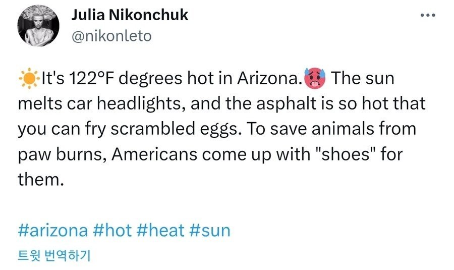Screen dimensions: 454x270
Task: Open the #arizona hashtag
Action: point(52,231)
